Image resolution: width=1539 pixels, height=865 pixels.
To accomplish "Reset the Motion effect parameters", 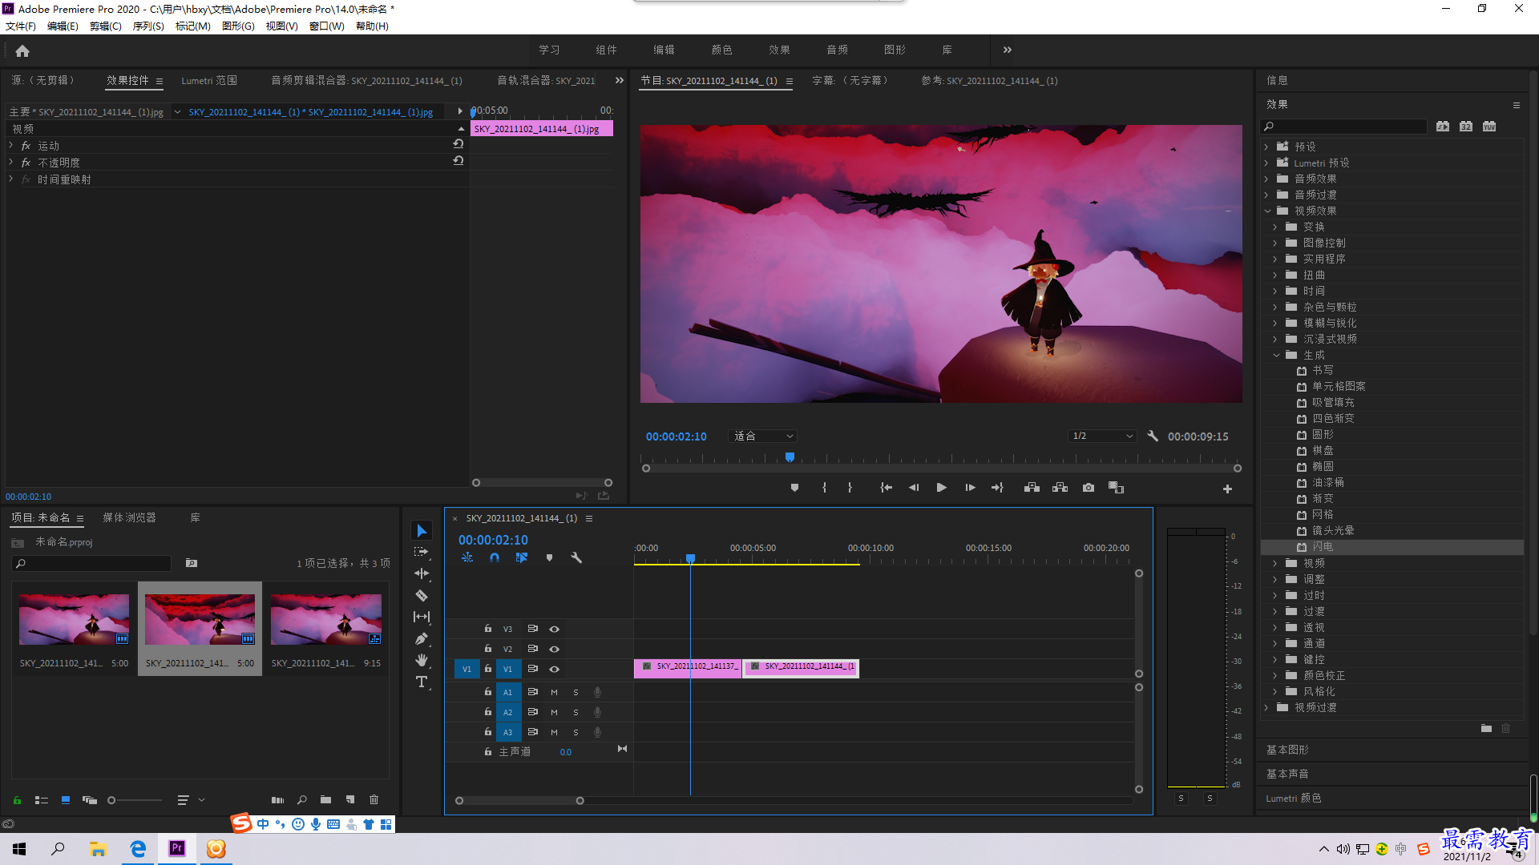I will click(x=458, y=144).
